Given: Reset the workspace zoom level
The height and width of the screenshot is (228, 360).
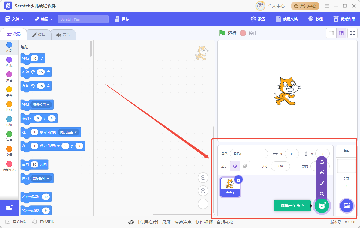Looking at the screenshot, I should pyautogui.click(x=203, y=204).
